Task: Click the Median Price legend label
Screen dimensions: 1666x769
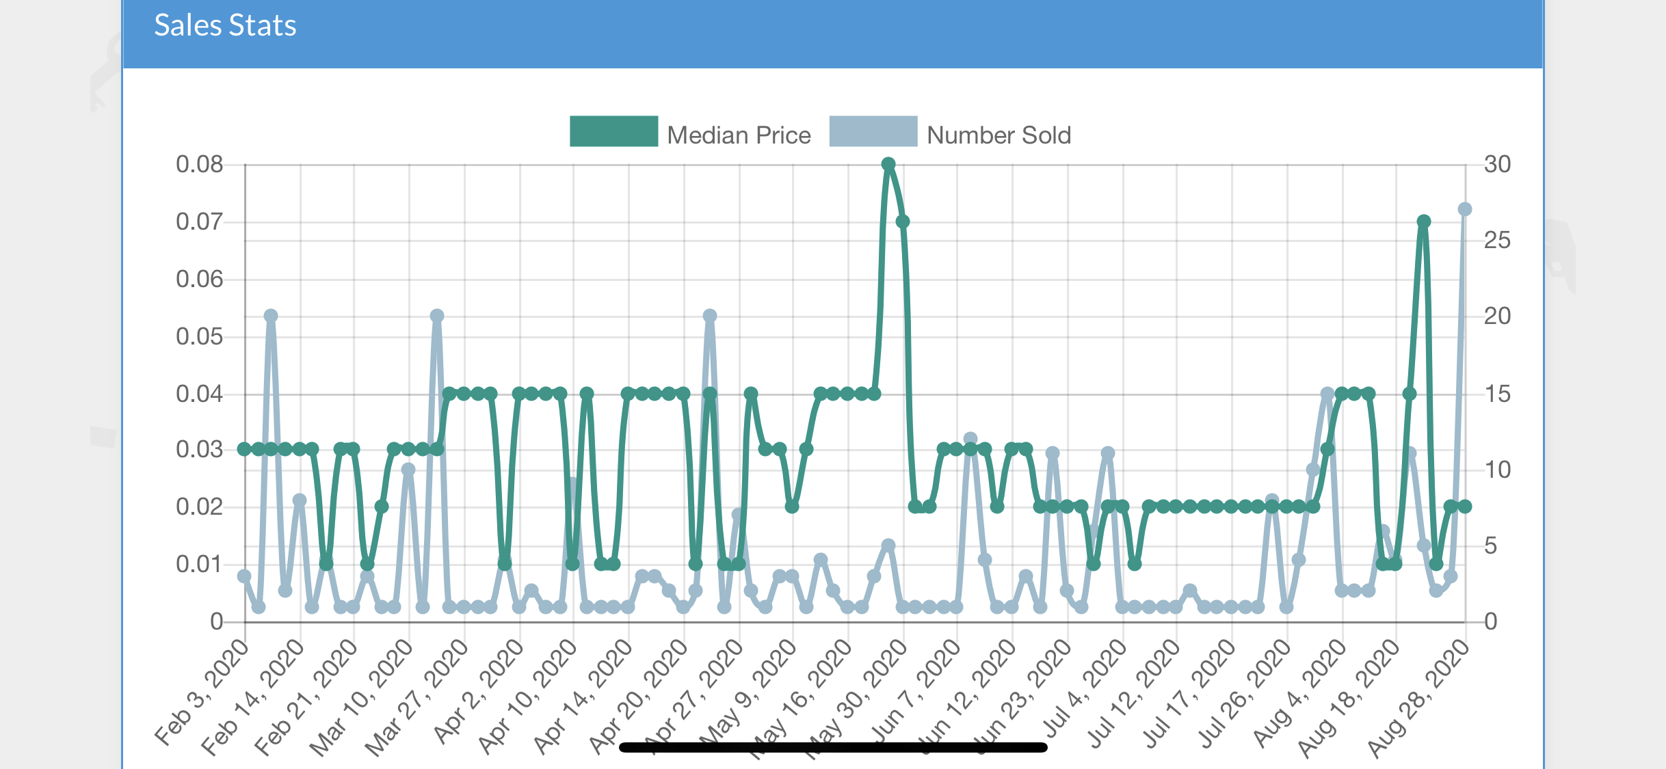Action: tap(739, 135)
